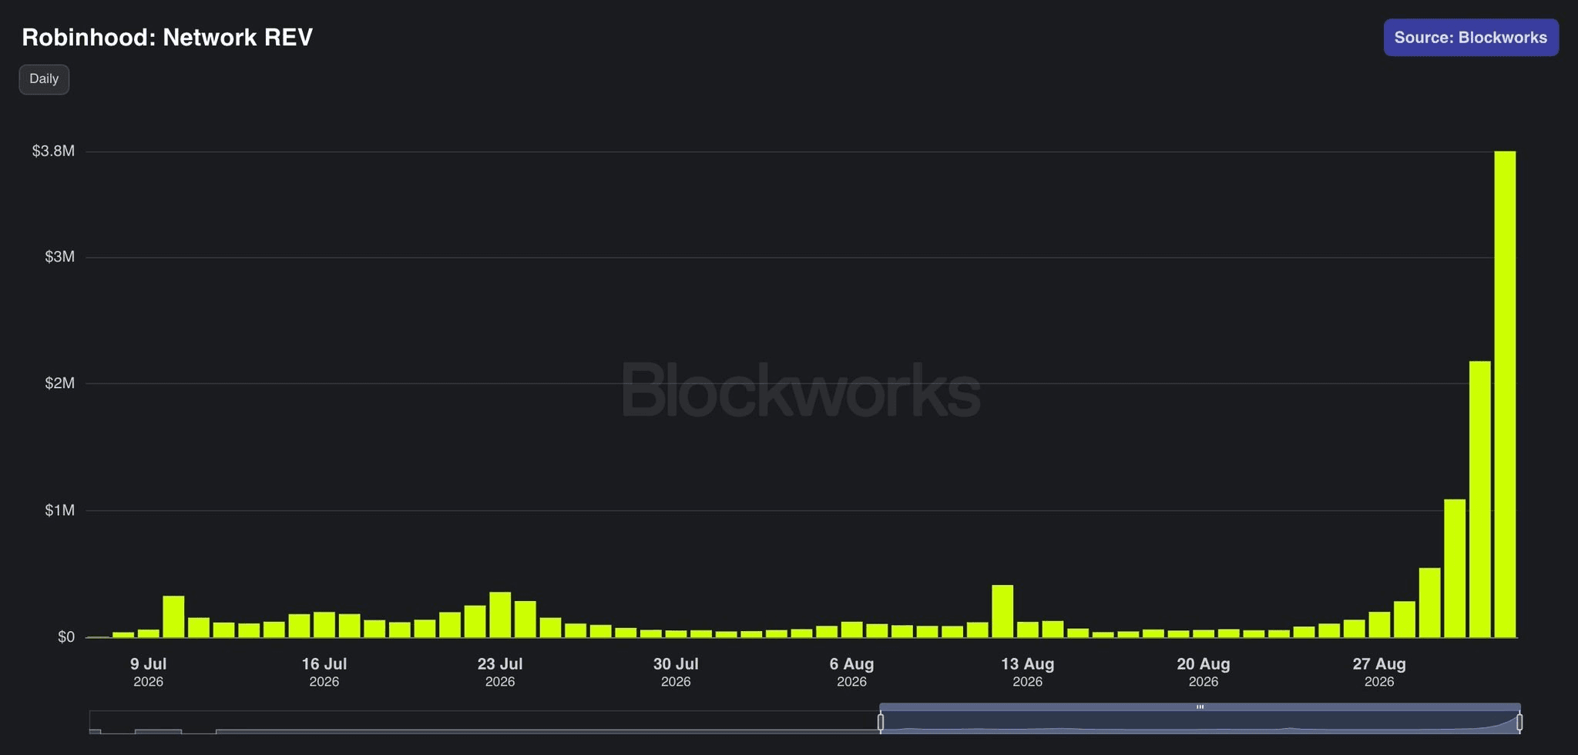Screen dimensions: 1578x755
Task: Click the $1M y-axis label
Action: [x=59, y=510]
